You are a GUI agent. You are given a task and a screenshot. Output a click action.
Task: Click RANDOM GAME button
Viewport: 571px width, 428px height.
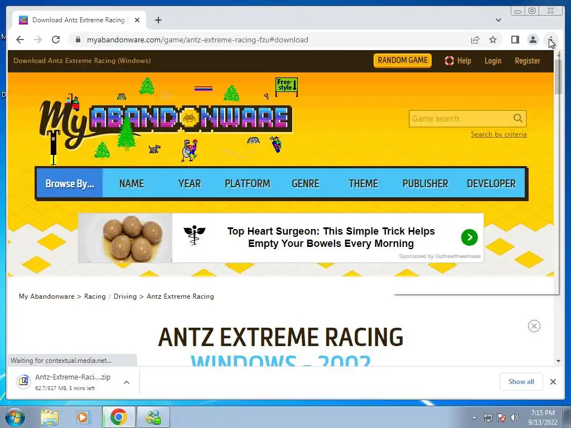(403, 60)
